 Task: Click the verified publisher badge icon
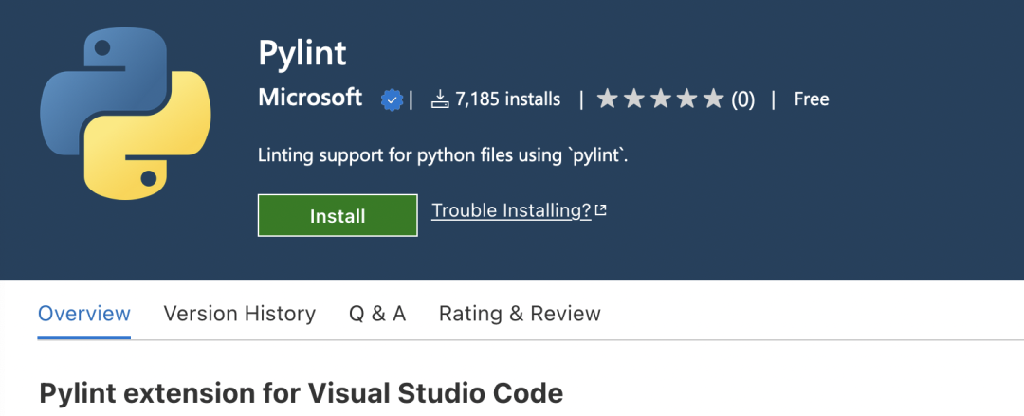[x=393, y=99]
